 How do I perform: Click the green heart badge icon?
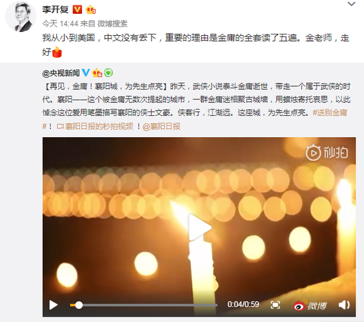pos(108,73)
